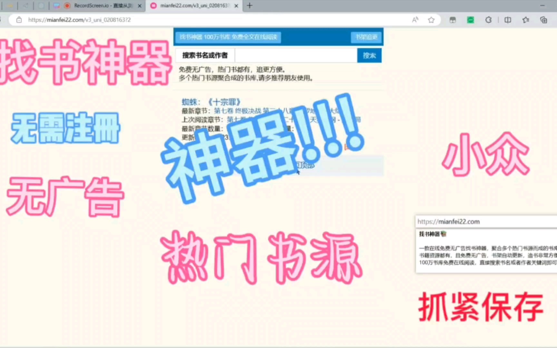Open the green extension icon
The width and height of the screenshot is (557, 348).
[x=471, y=20]
